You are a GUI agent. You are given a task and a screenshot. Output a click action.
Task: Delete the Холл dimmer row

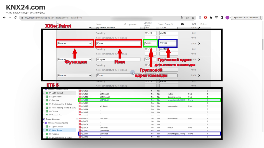click(x=199, y=76)
